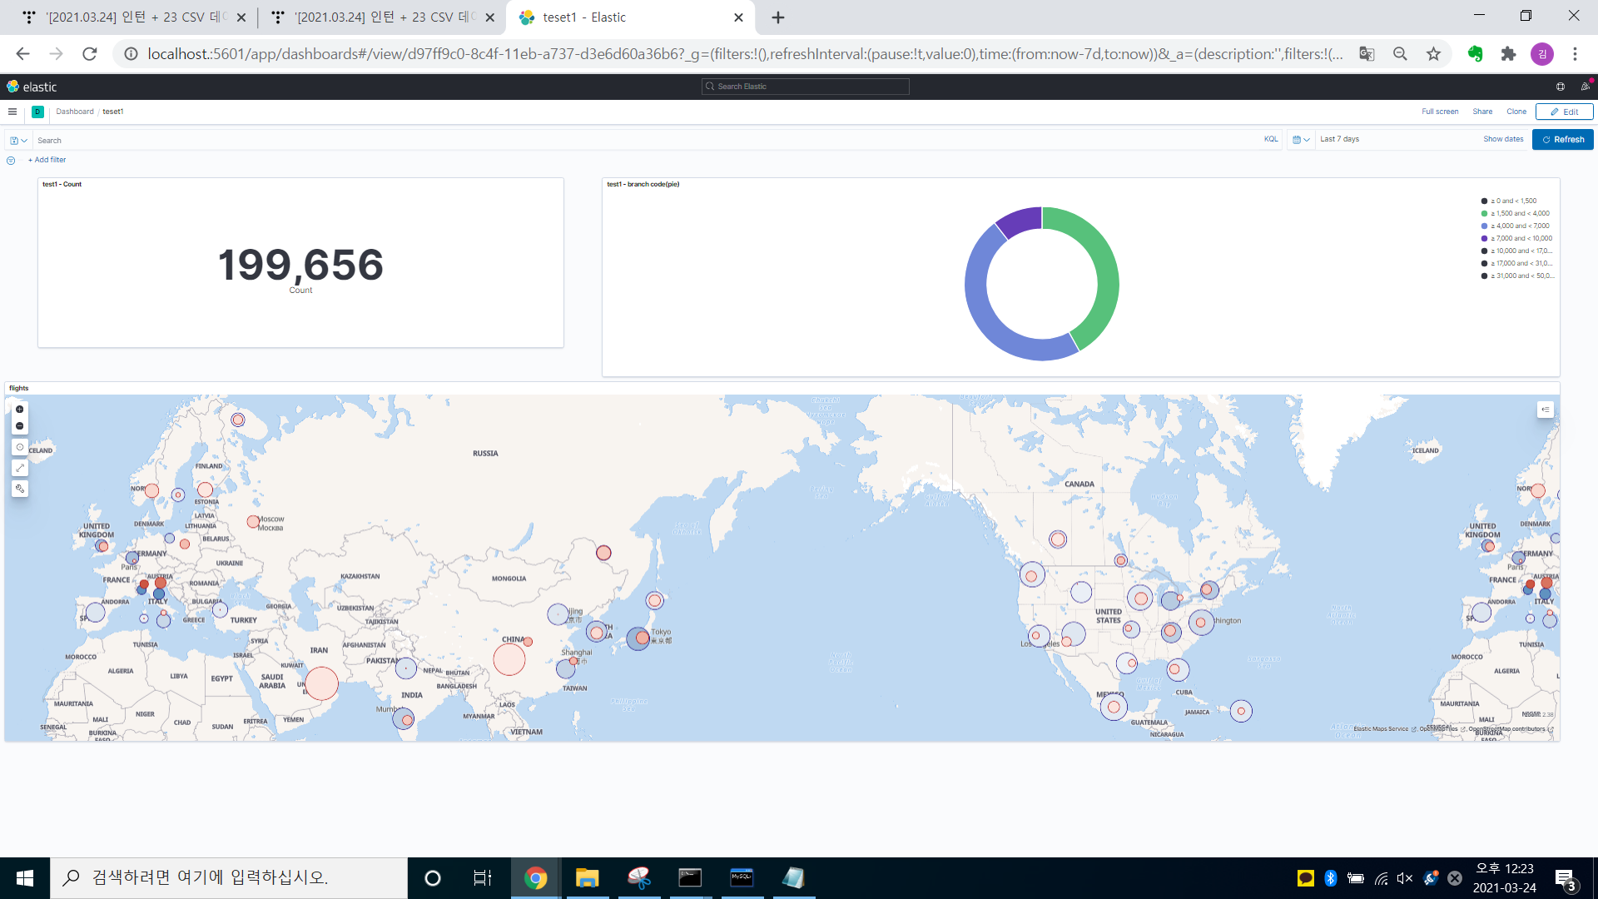Toggle the ≥ 1,500 and < 4,000 legend series
This screenshot has width=1598, height=899.
click(x=1520, y=213)
